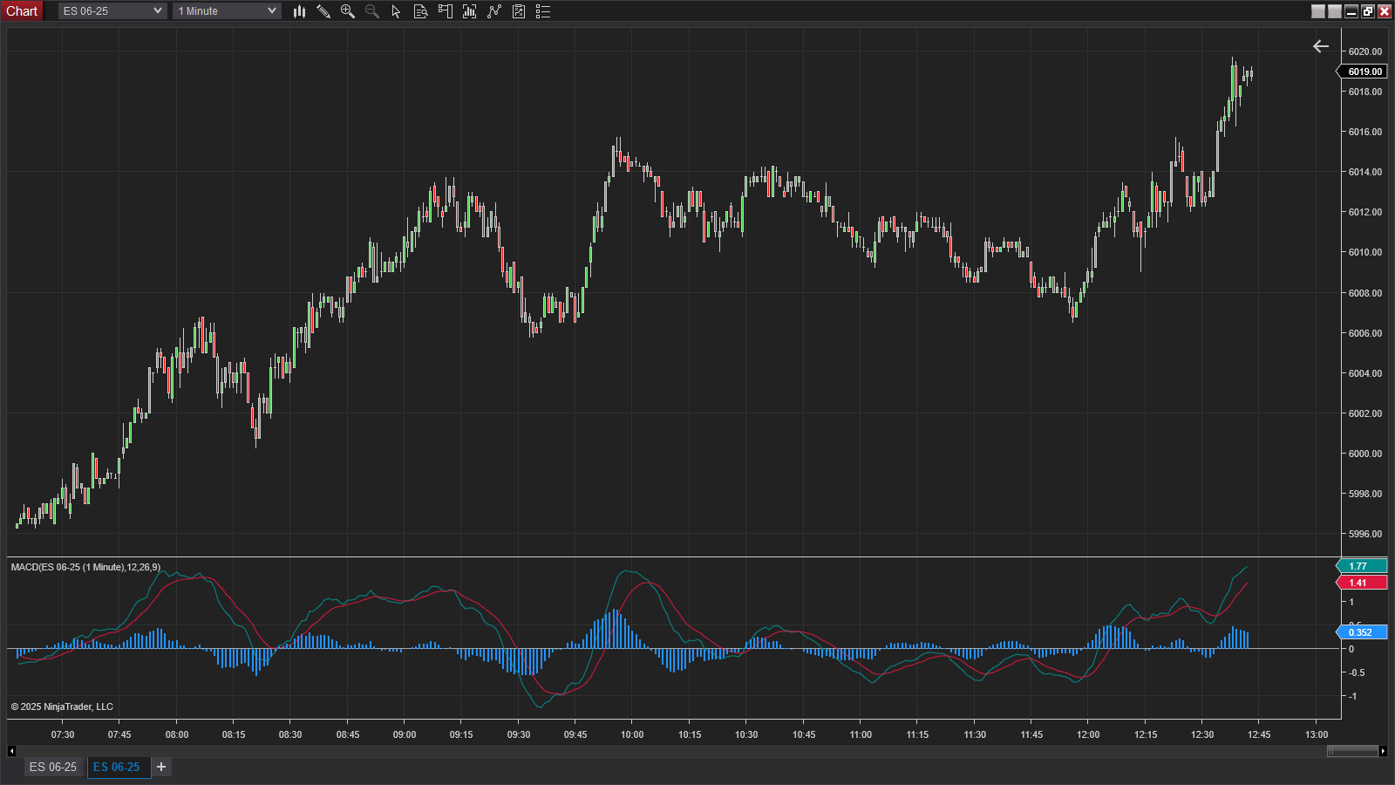Click the left arrow icon above price axis
1395x785 pixels.
coord(1321,46)
